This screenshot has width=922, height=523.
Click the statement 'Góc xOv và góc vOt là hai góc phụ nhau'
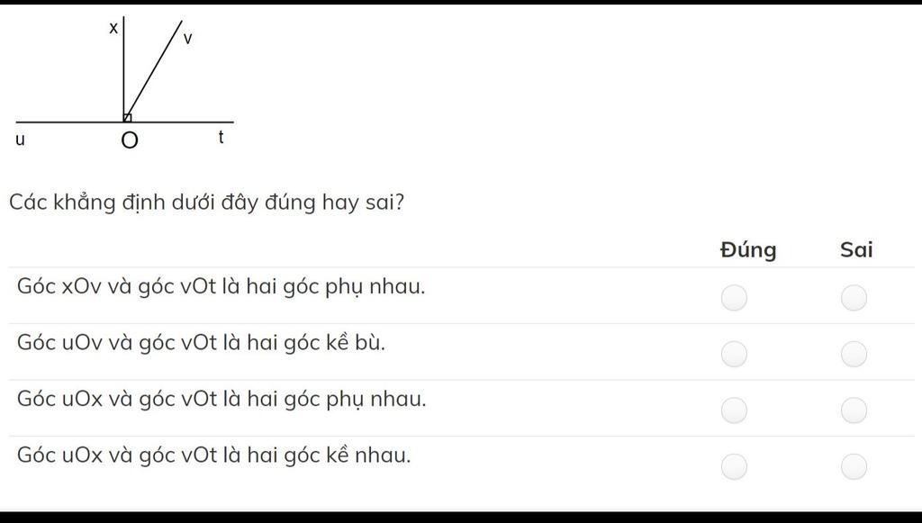tap(221, 287)
